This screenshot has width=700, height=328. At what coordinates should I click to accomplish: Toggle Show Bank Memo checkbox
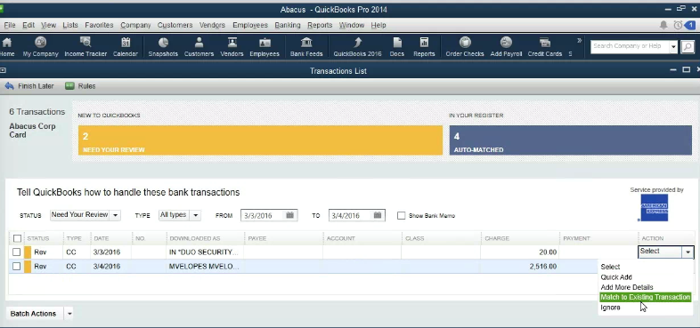coord(402,216)
